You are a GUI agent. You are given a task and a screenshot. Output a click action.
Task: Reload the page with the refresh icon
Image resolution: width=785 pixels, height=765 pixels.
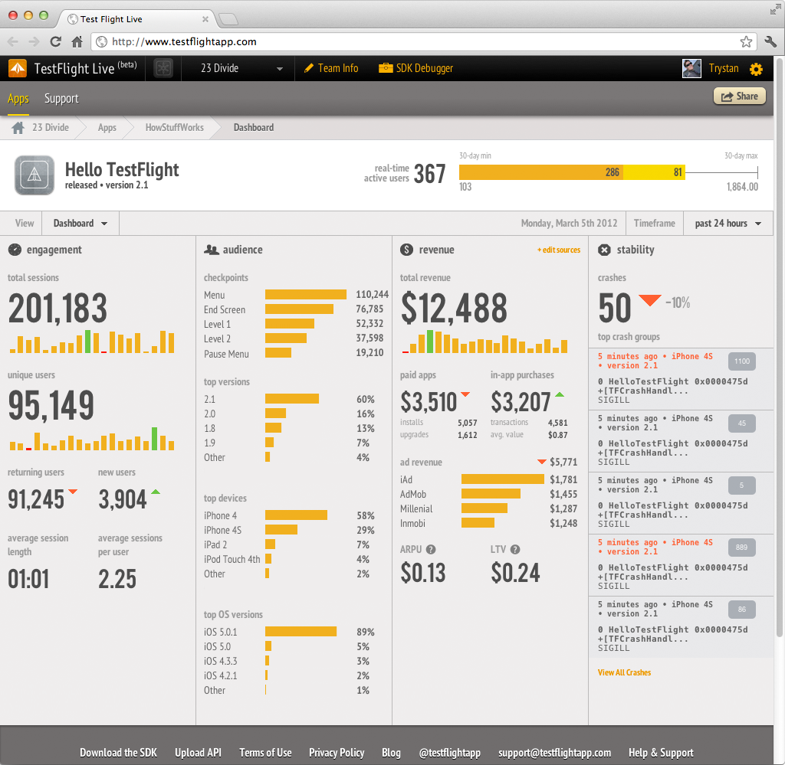click(56, 42)
